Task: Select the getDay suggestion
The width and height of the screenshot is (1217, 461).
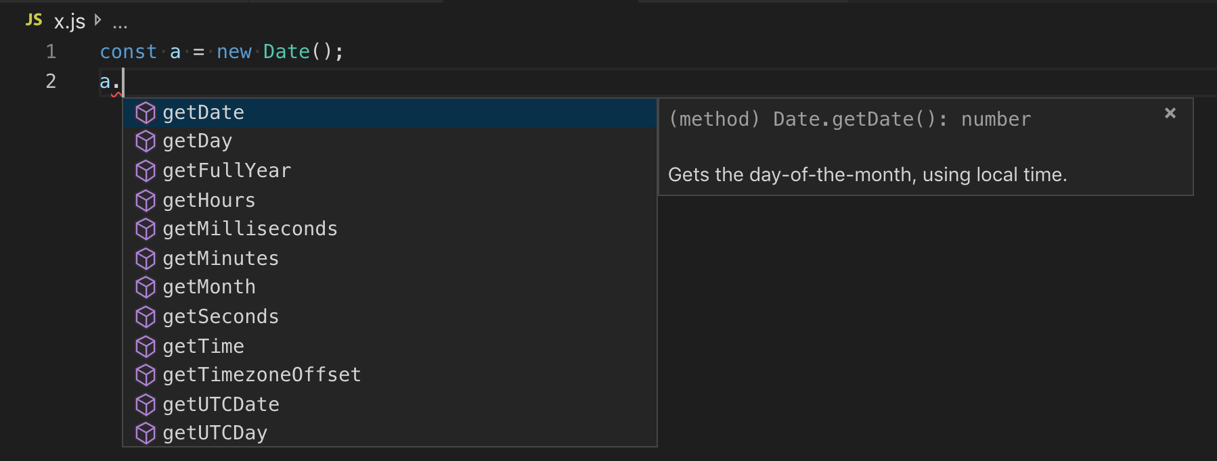Action: [390, 141]
